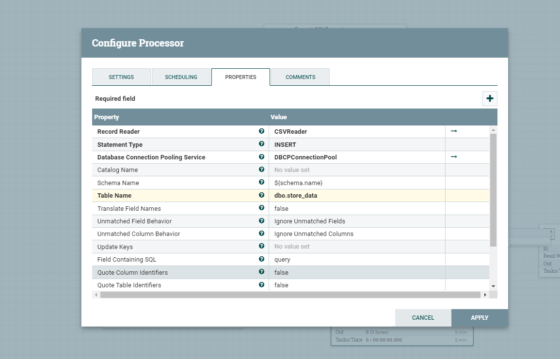
Task: Cancel the processor configuration
Action: [423, 318]
